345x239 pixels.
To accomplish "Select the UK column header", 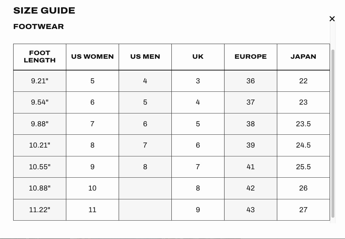I will pyautogui.click(x=198, y=57).
